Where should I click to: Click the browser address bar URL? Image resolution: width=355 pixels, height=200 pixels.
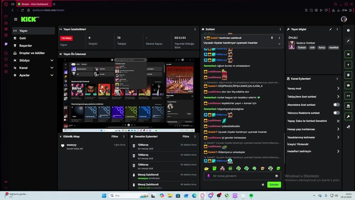click(x=48, y=10)
